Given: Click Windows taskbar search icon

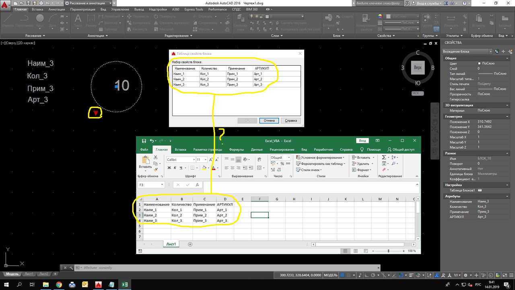Looking at the screenshot, I should tap(20, 284).
